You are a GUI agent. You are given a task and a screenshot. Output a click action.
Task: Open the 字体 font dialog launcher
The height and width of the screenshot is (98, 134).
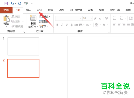pyautogui.click(x=109, y=32)
